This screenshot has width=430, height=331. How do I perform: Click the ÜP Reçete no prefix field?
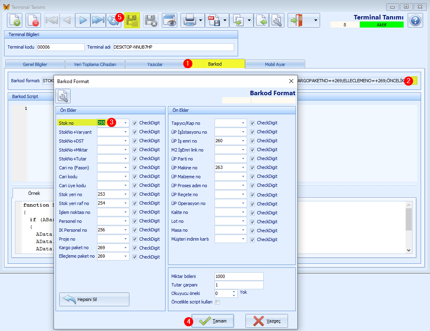click(231, 194)
